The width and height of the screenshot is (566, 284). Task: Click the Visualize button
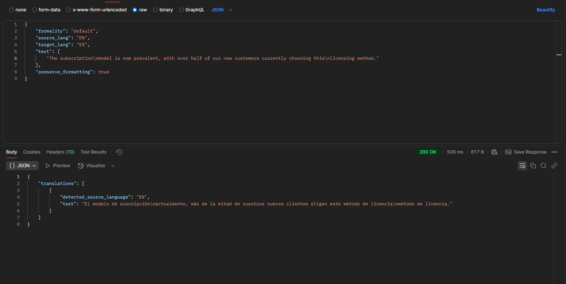[x=91, y=166]
